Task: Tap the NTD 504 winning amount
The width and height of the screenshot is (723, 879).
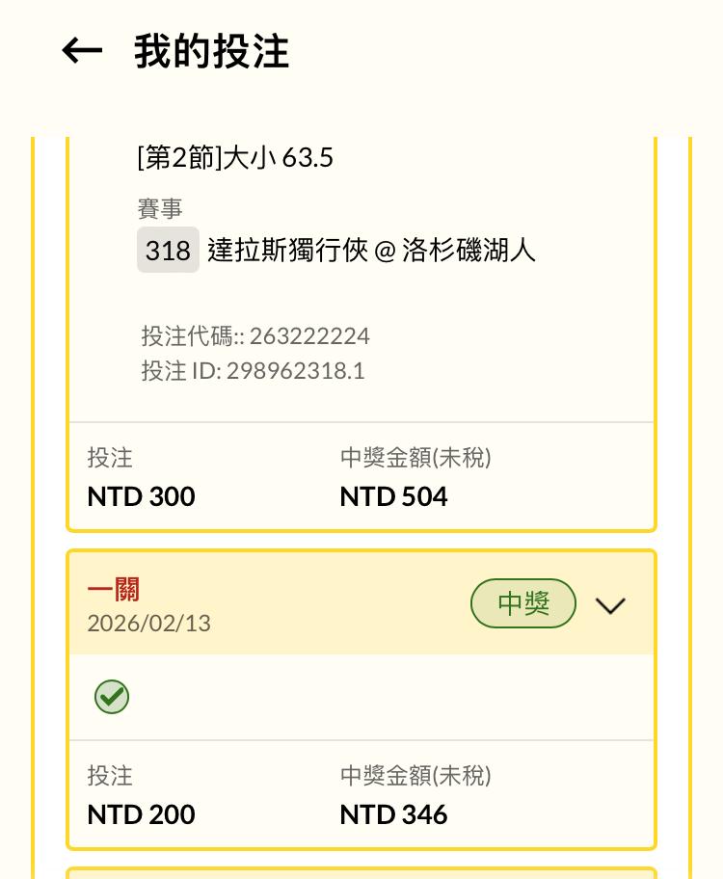Action: (x=393, y=496)
